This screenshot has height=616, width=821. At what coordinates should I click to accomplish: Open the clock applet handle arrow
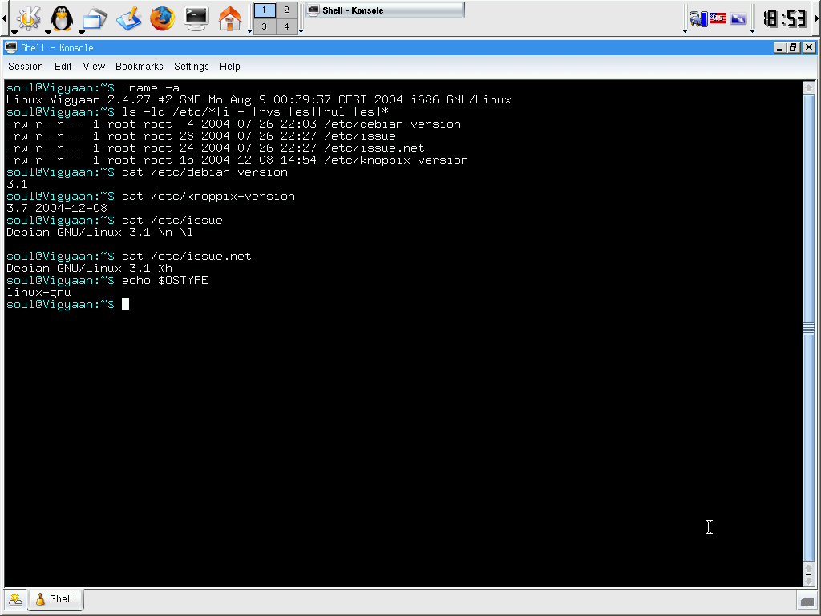click(x=752, y=32)
